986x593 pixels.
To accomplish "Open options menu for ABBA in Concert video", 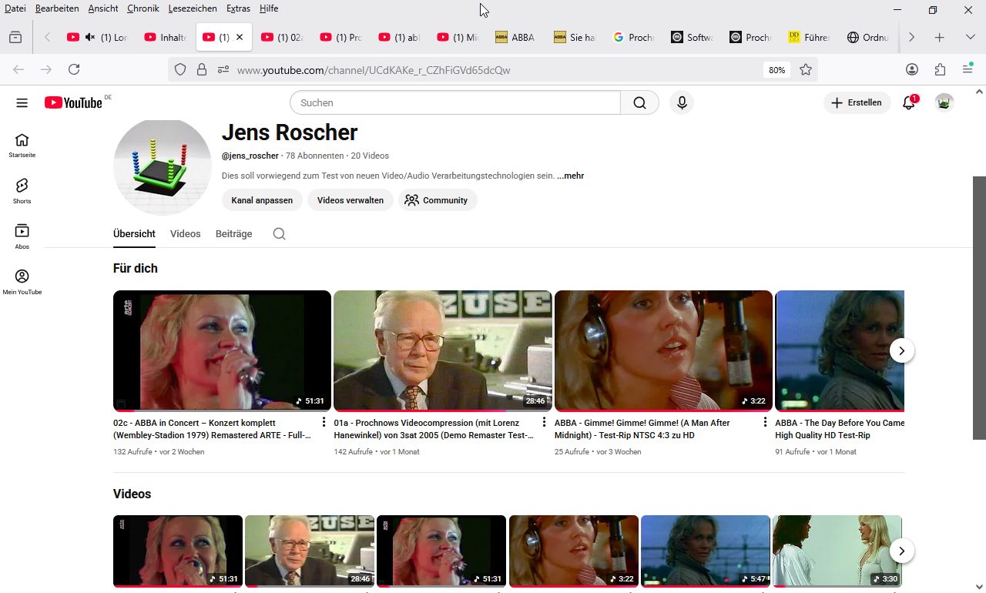I will click(x=324, y=423).
